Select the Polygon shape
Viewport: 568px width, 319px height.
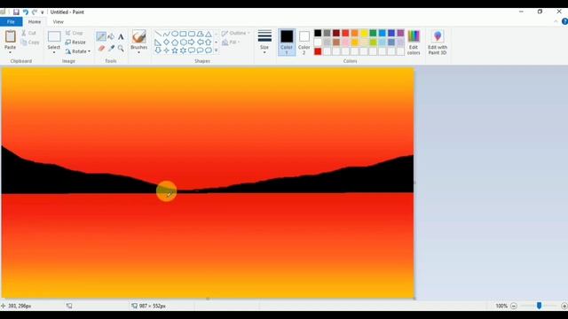[x=200, y=34]
